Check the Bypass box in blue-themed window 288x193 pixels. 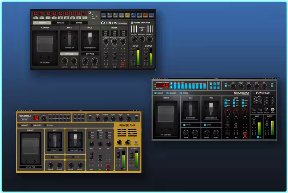[181, 93]
